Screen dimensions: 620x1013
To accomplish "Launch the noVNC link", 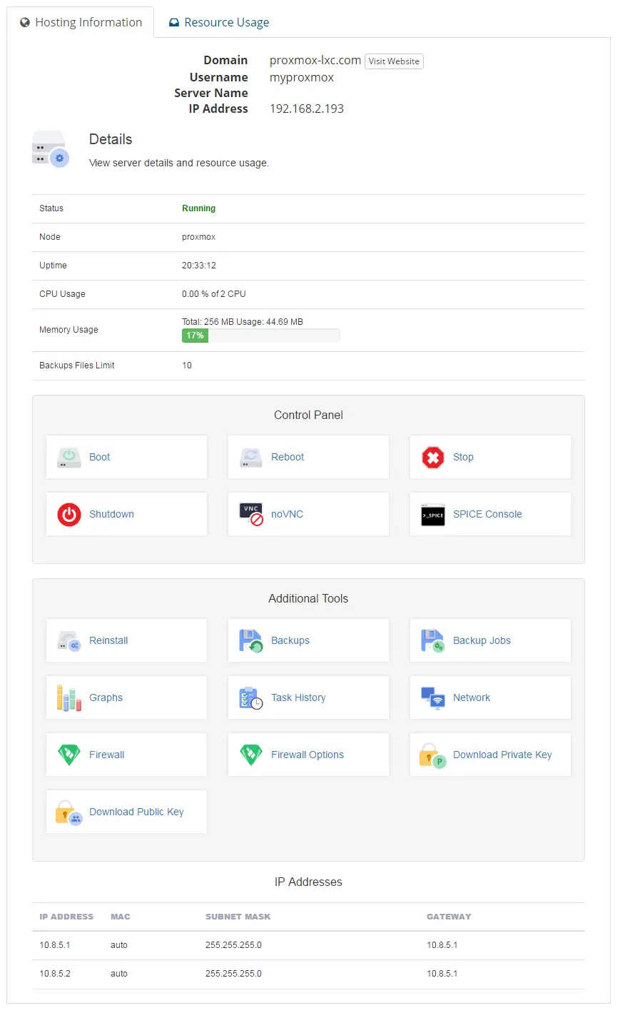I will (287, 514).
